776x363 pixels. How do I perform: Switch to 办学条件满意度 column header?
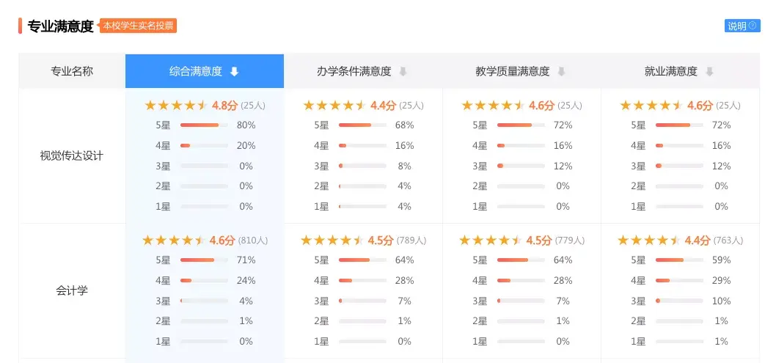pos(354,71)
